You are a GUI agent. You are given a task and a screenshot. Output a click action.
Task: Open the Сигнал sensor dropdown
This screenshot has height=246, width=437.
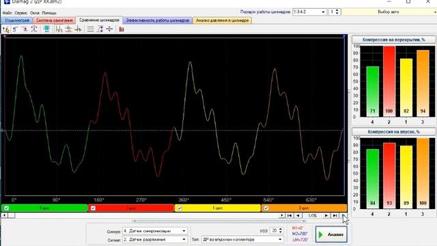155,240
